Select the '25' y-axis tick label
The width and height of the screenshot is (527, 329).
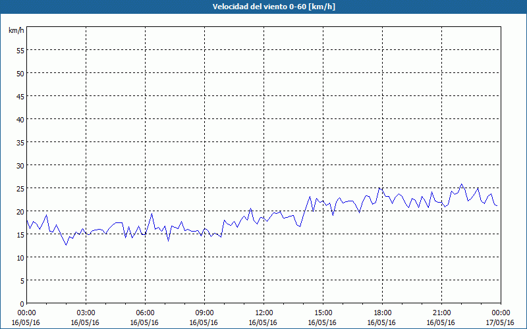tap(20, 188)
